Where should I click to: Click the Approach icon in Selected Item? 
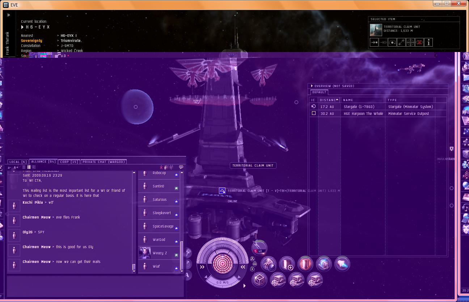[x=374, y=43]
